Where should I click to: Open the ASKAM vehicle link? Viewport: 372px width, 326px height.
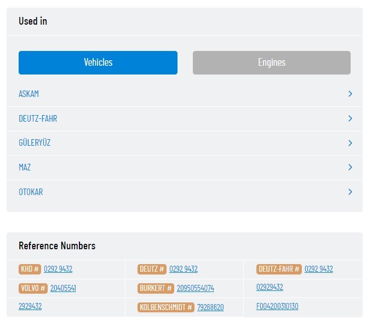coord(28,94)
